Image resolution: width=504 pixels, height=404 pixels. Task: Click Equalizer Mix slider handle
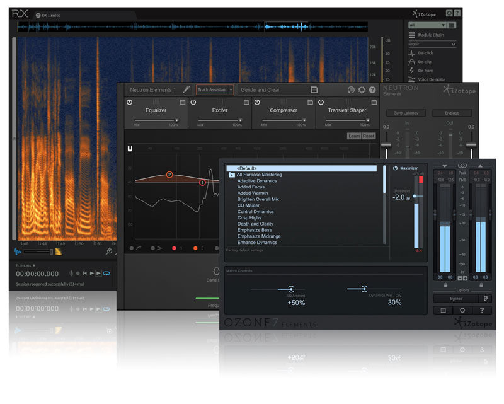point(176,120)
